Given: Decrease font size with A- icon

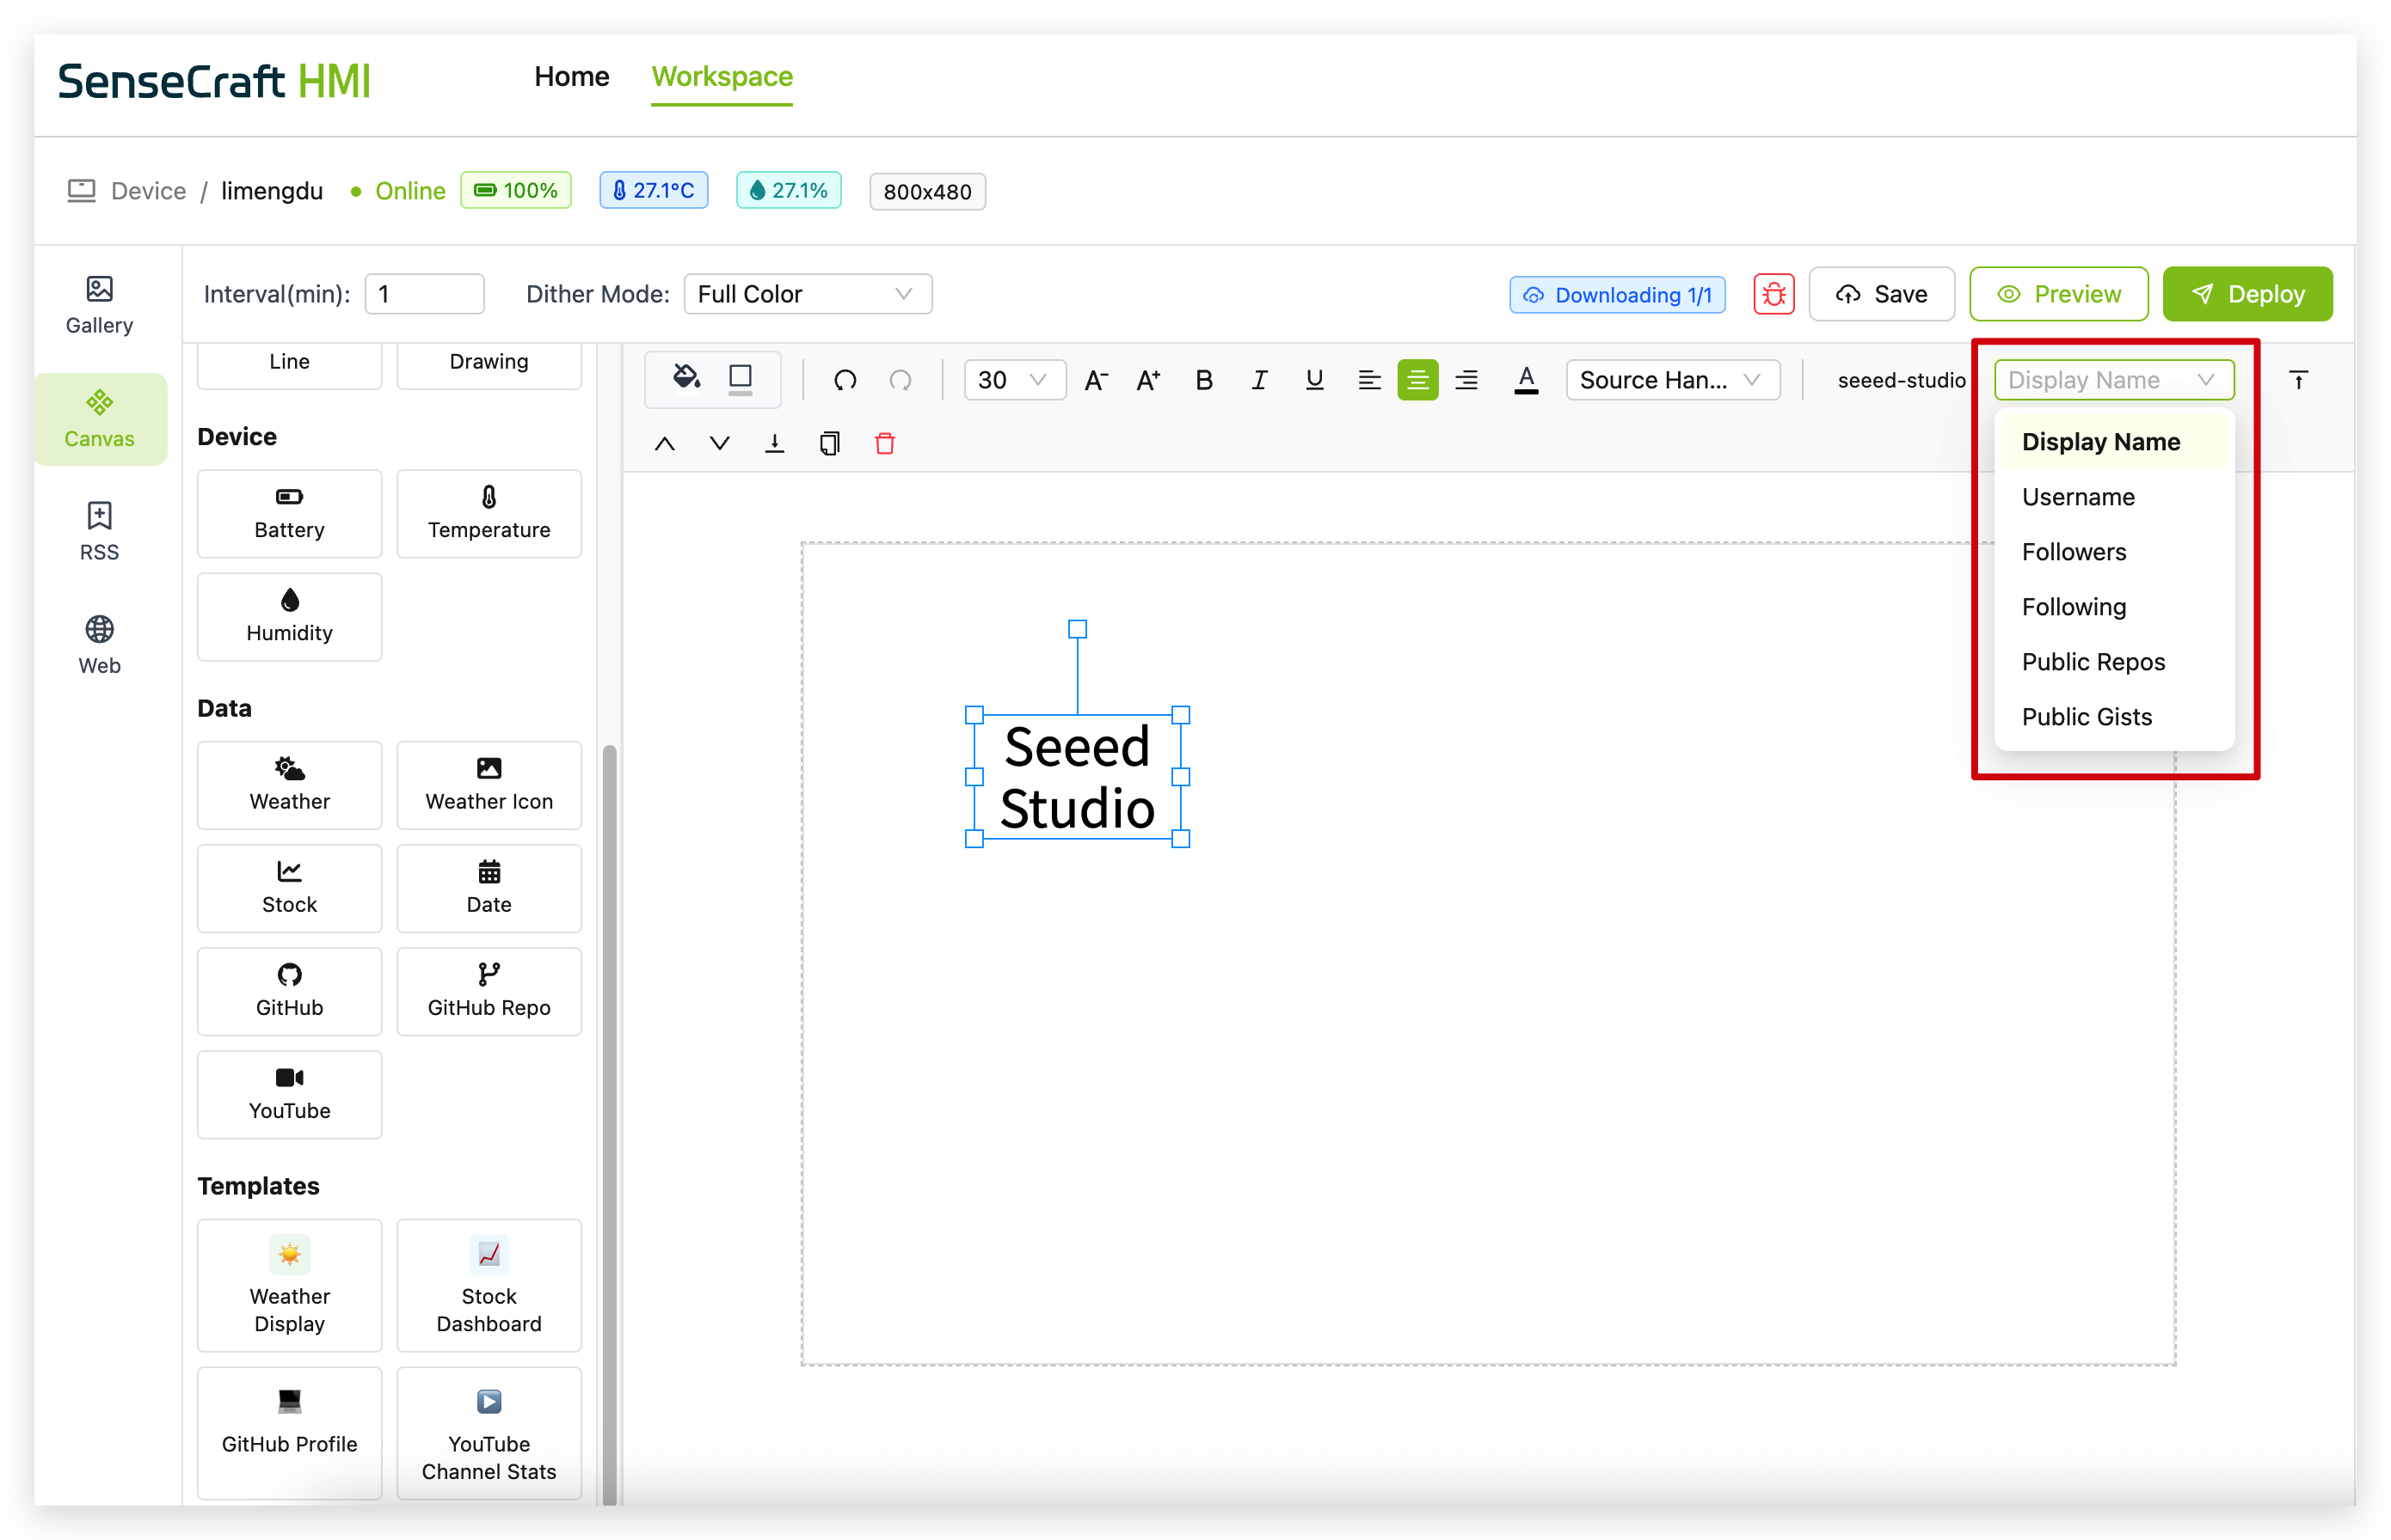Looking at the screenshot, I should pyautogui.click(x=1095, y=380).
